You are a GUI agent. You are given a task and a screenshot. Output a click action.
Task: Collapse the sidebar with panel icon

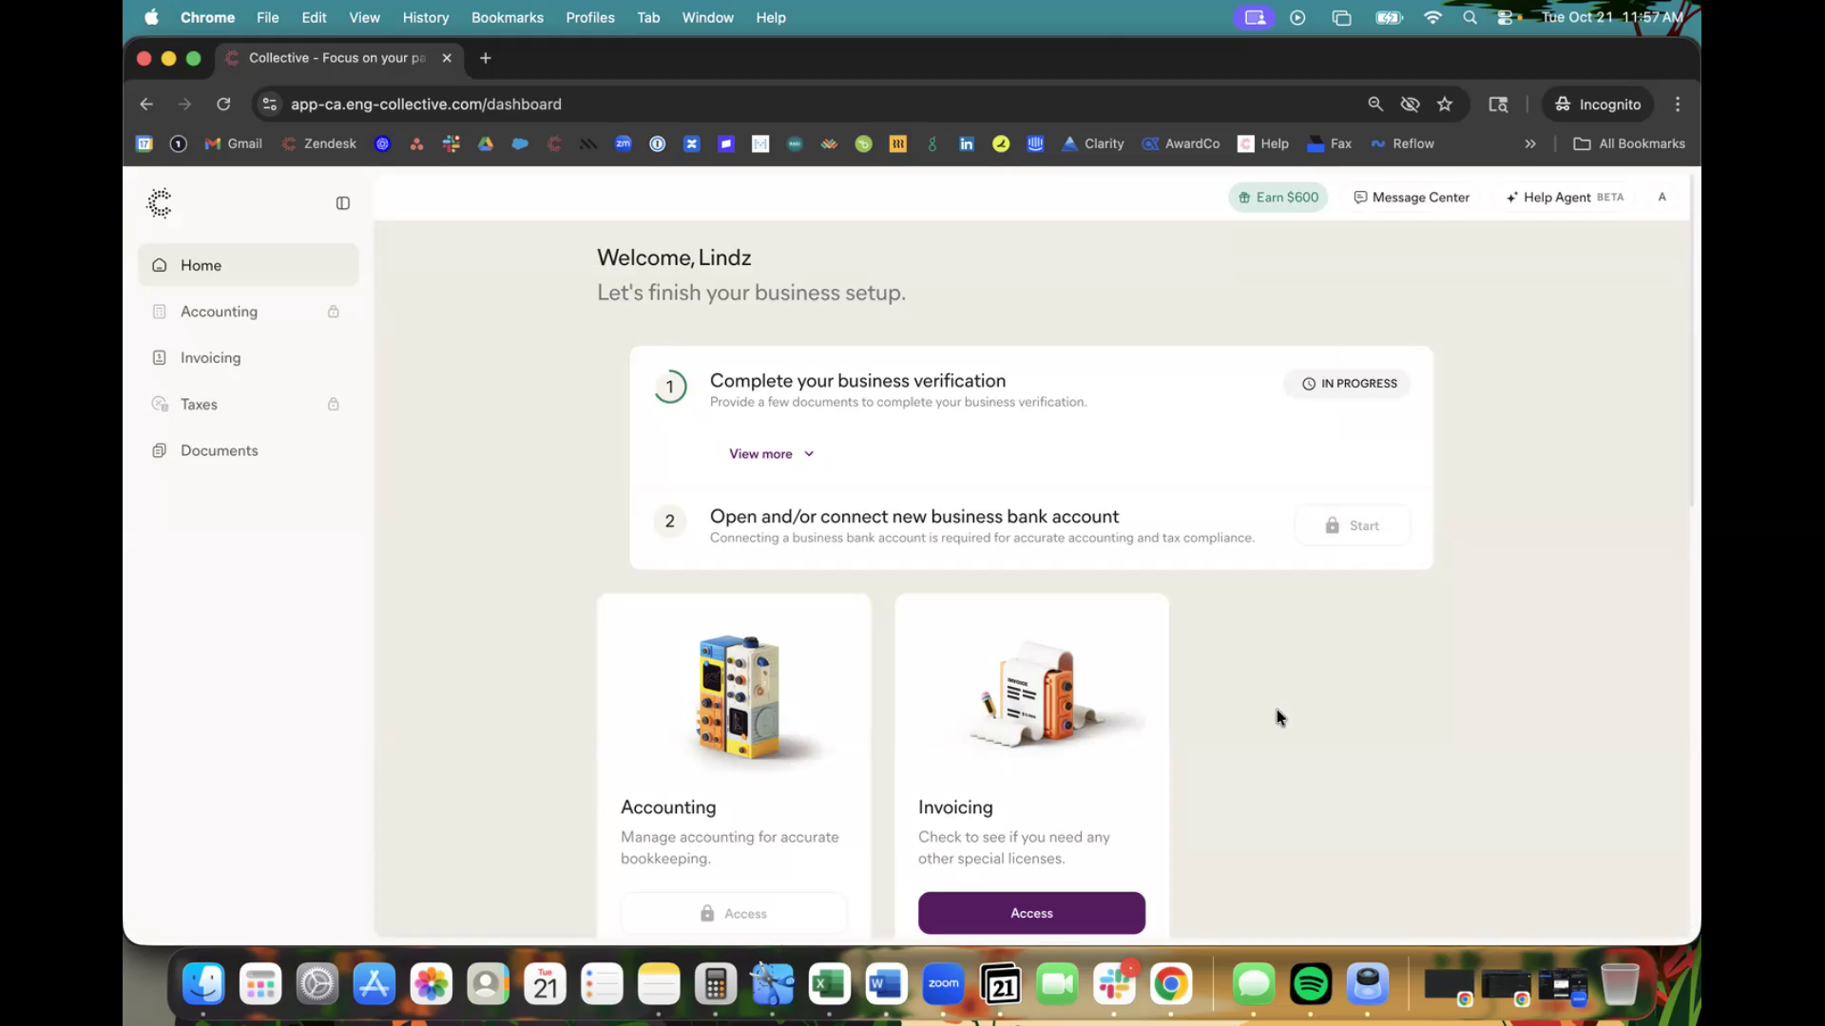343,203
